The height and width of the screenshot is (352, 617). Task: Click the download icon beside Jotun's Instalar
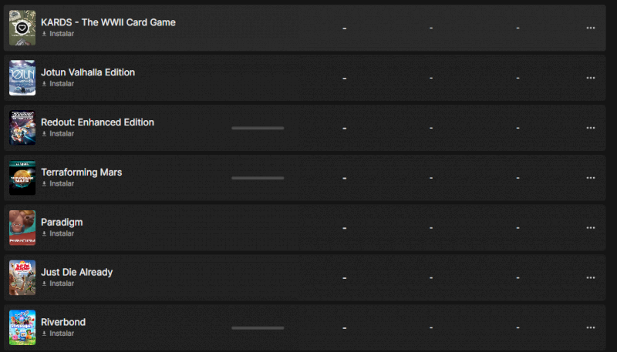tap(44, 84)
